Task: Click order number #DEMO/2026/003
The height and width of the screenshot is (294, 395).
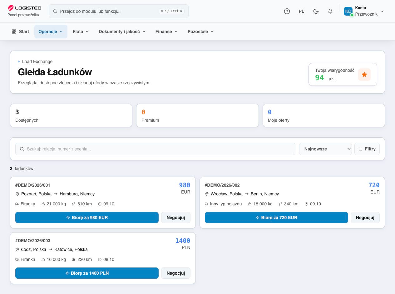Action: (33, 241)
